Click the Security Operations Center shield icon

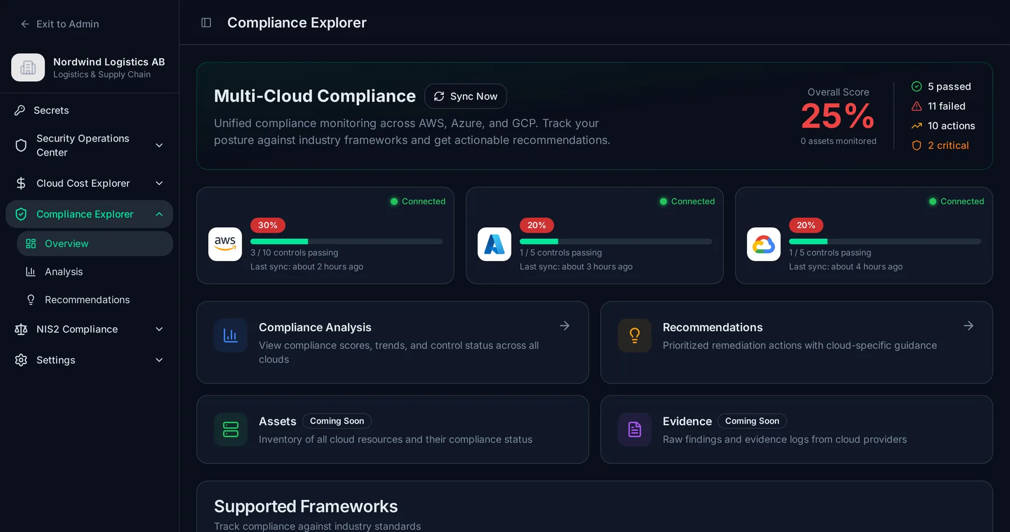click(21, 145)
